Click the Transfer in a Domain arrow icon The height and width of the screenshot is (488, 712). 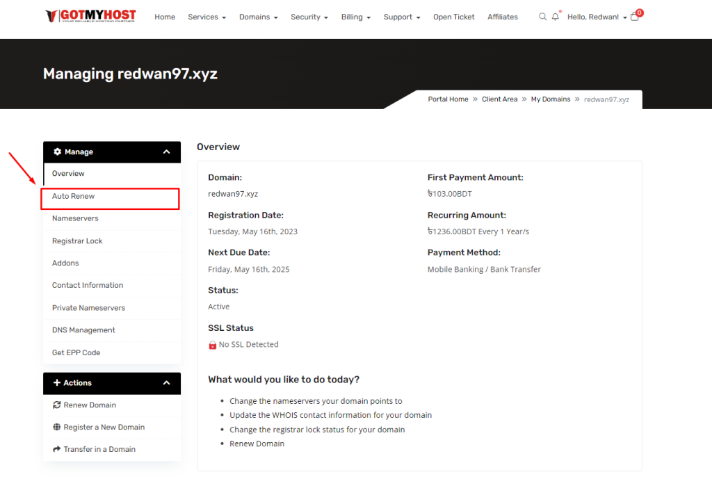(x=57, y=449)
